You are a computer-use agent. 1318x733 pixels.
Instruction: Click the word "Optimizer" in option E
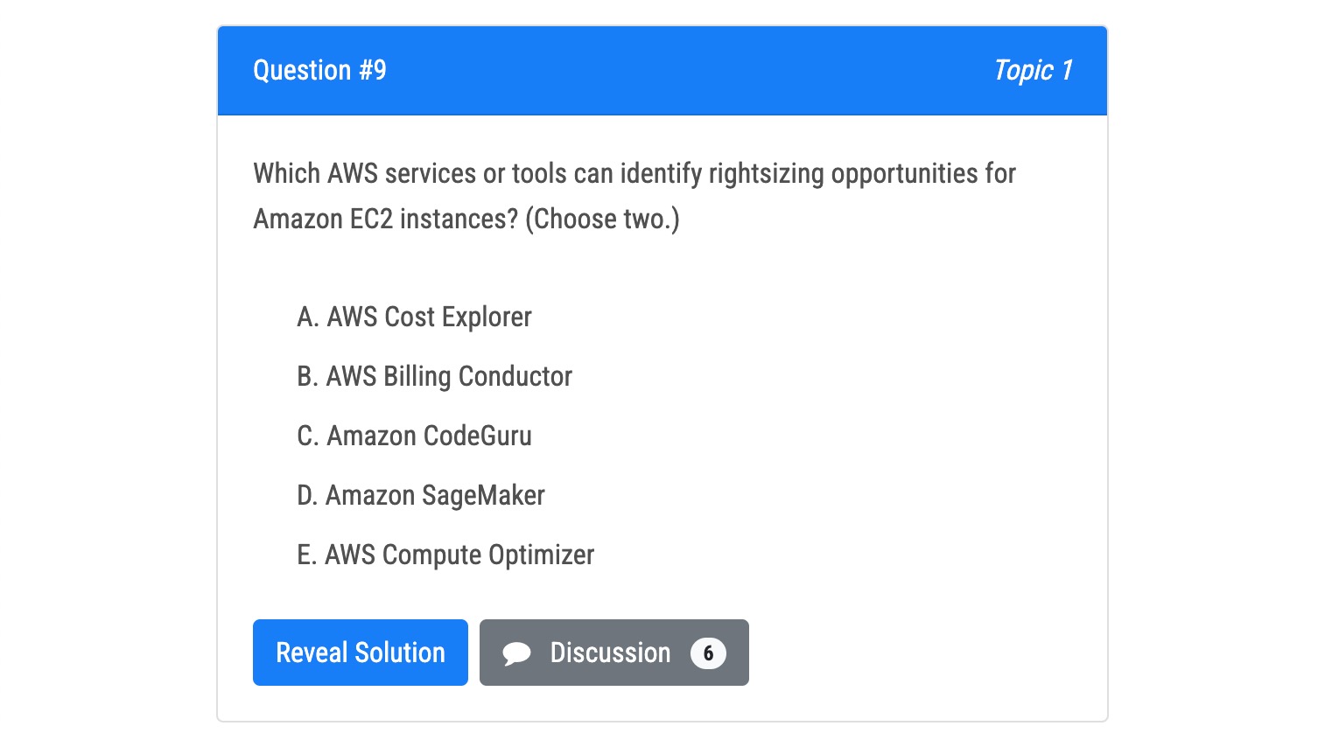coord(541,555)
